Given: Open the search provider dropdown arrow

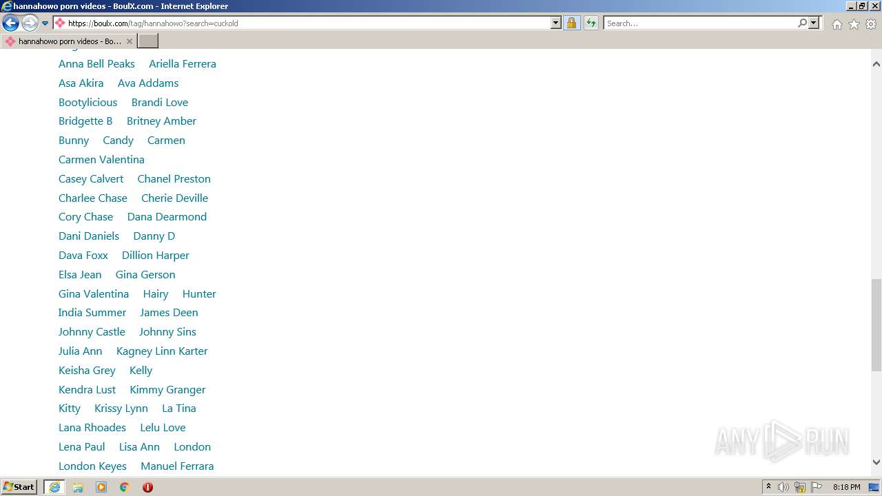Looking at the screenshot, I should [x=814, y=23].
